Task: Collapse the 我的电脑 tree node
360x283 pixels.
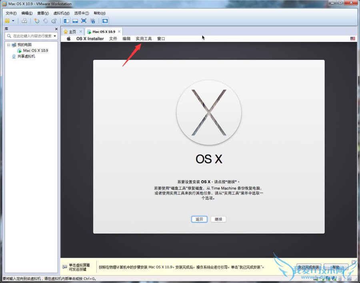Action: point(8,45)
